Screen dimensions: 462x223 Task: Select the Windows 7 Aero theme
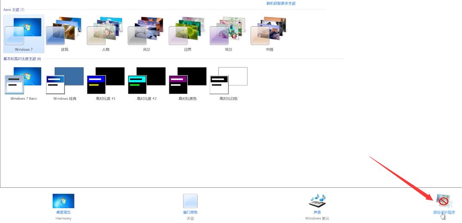(x=24, y=32)
